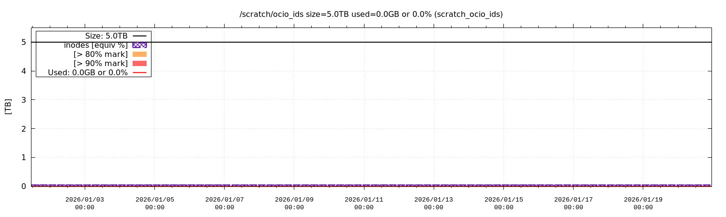Click the [TB] y-axis unit label
This screenshot has width=726, height=217.
coord(8,107)
